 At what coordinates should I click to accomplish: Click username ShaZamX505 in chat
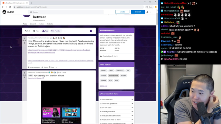pos(171,59)
